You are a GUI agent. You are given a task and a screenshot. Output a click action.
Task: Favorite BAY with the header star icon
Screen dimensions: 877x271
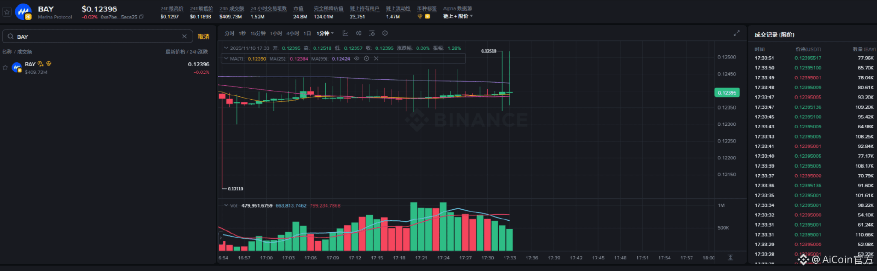7,12
